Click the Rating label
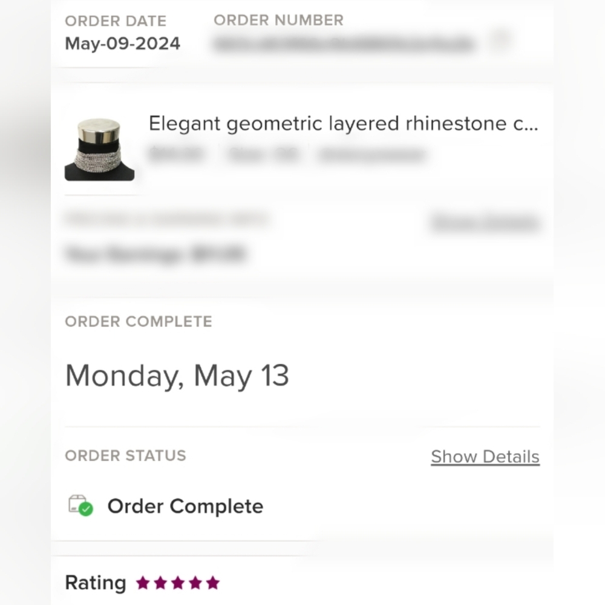 (95, 583)
